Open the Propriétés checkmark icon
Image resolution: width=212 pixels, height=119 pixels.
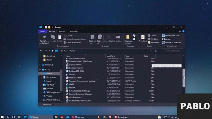tap(143, 37)
